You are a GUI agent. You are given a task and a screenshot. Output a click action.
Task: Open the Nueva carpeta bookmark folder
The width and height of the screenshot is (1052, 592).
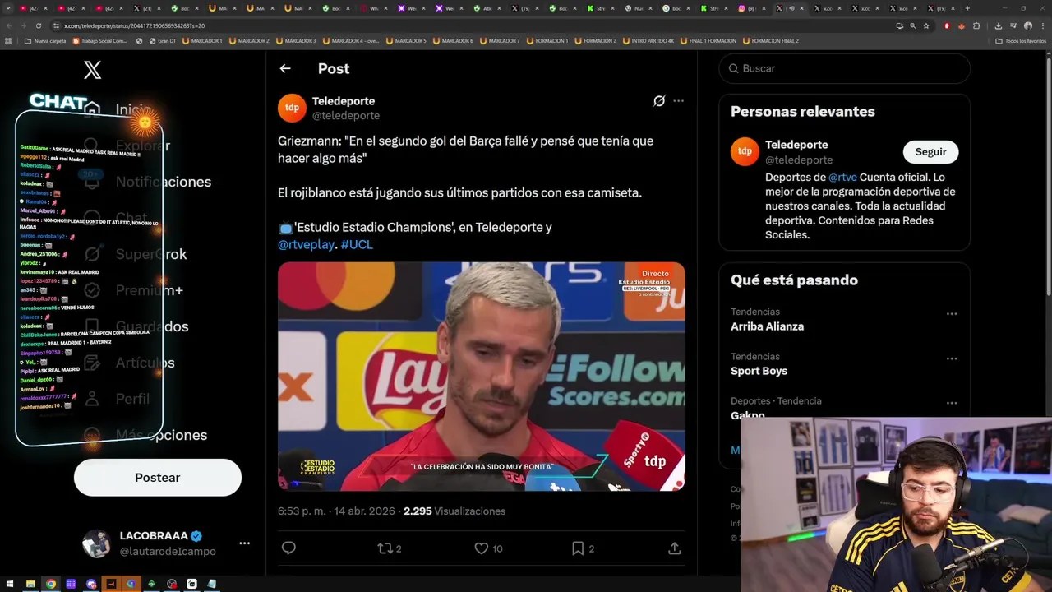[45, 40]
